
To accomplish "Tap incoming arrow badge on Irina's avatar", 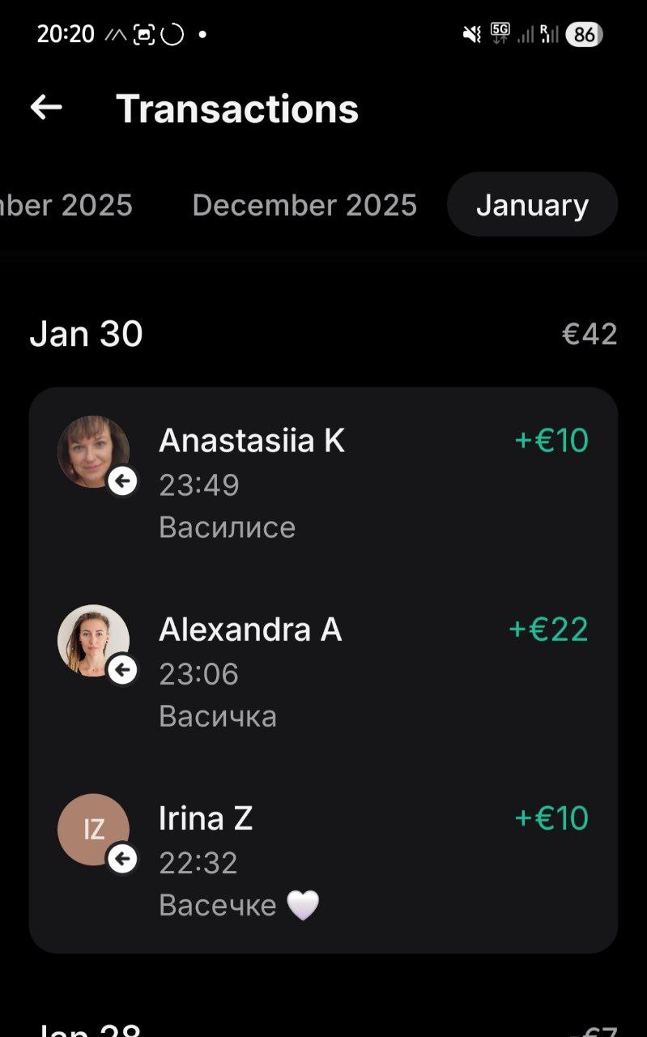I will pos(122,859).
